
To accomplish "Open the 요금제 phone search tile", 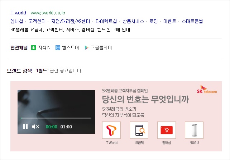I will (x=139, y=130).
